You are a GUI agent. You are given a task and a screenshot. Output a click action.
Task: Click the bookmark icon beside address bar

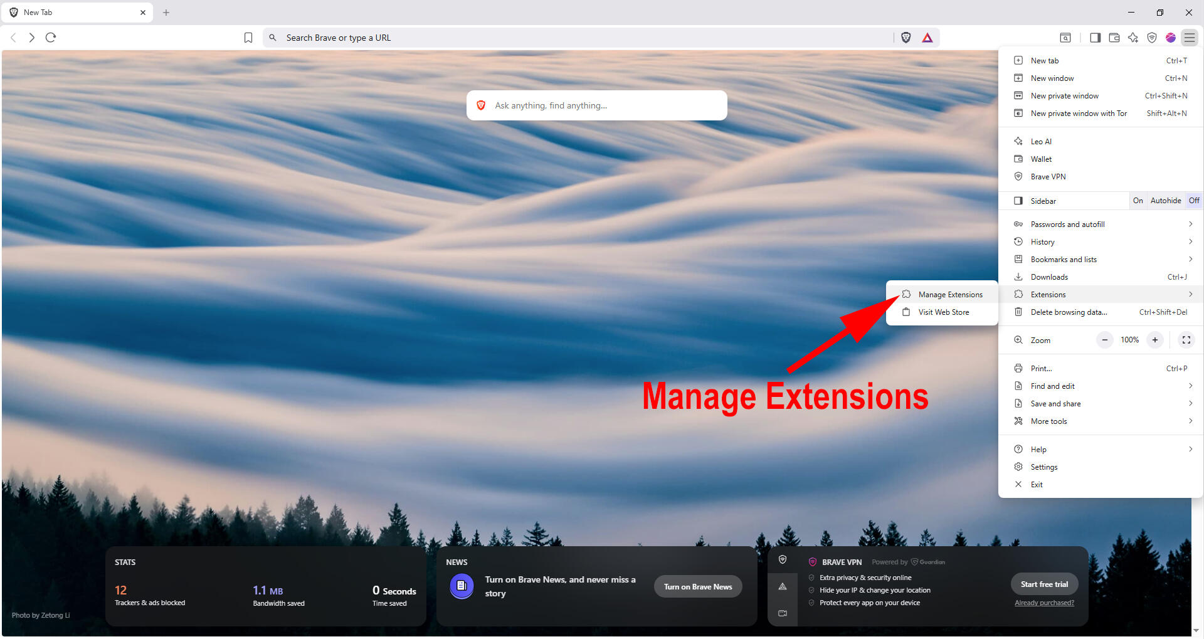click(x=248, y=38)
